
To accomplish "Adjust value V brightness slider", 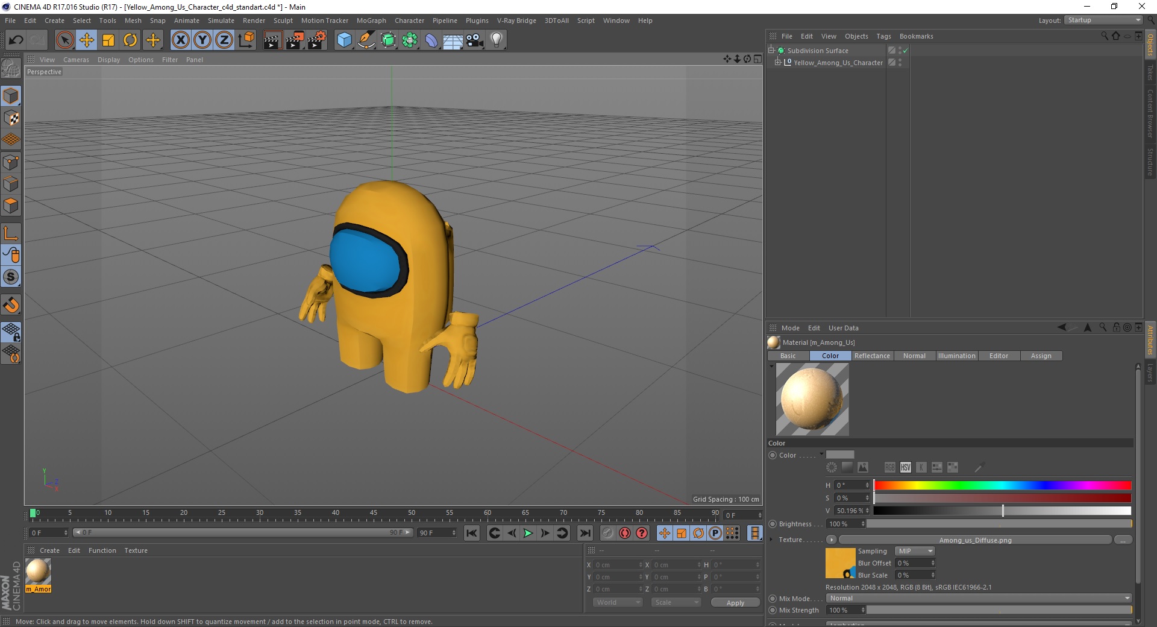I will (1002, 511).
